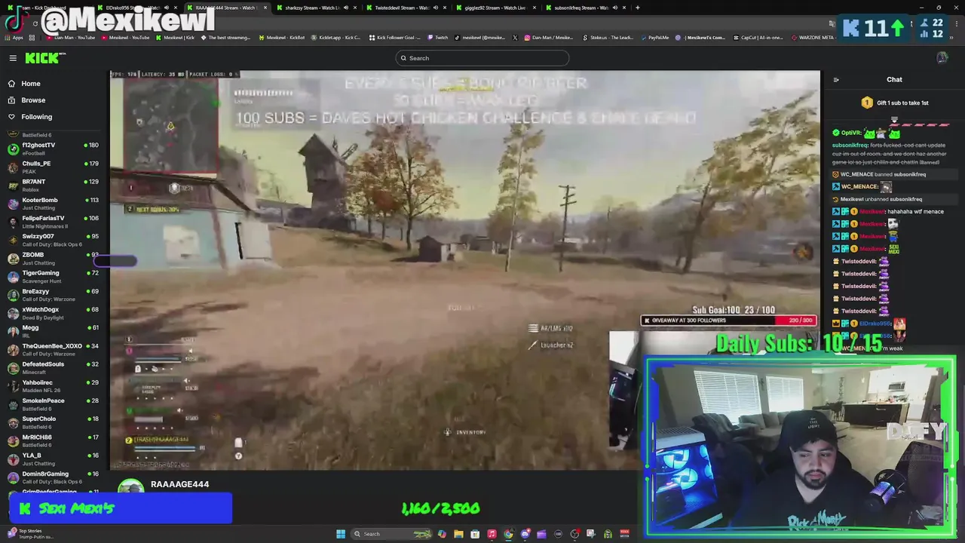Select xWatchDogx in following list
965x543 pixels.
click(54, 313)
